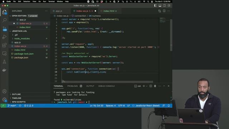Click the unsaved dot on index-ws.js tab
The width and height of the screenshot is (229, 129).
pyautogui.click(x=96, y=11)
